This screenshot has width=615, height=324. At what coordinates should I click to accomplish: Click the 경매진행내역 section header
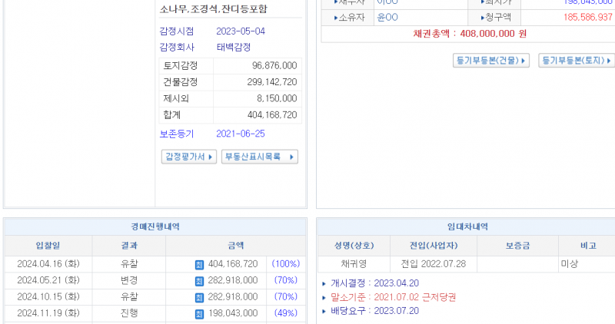pyautogui.click(x=155, y=227)
